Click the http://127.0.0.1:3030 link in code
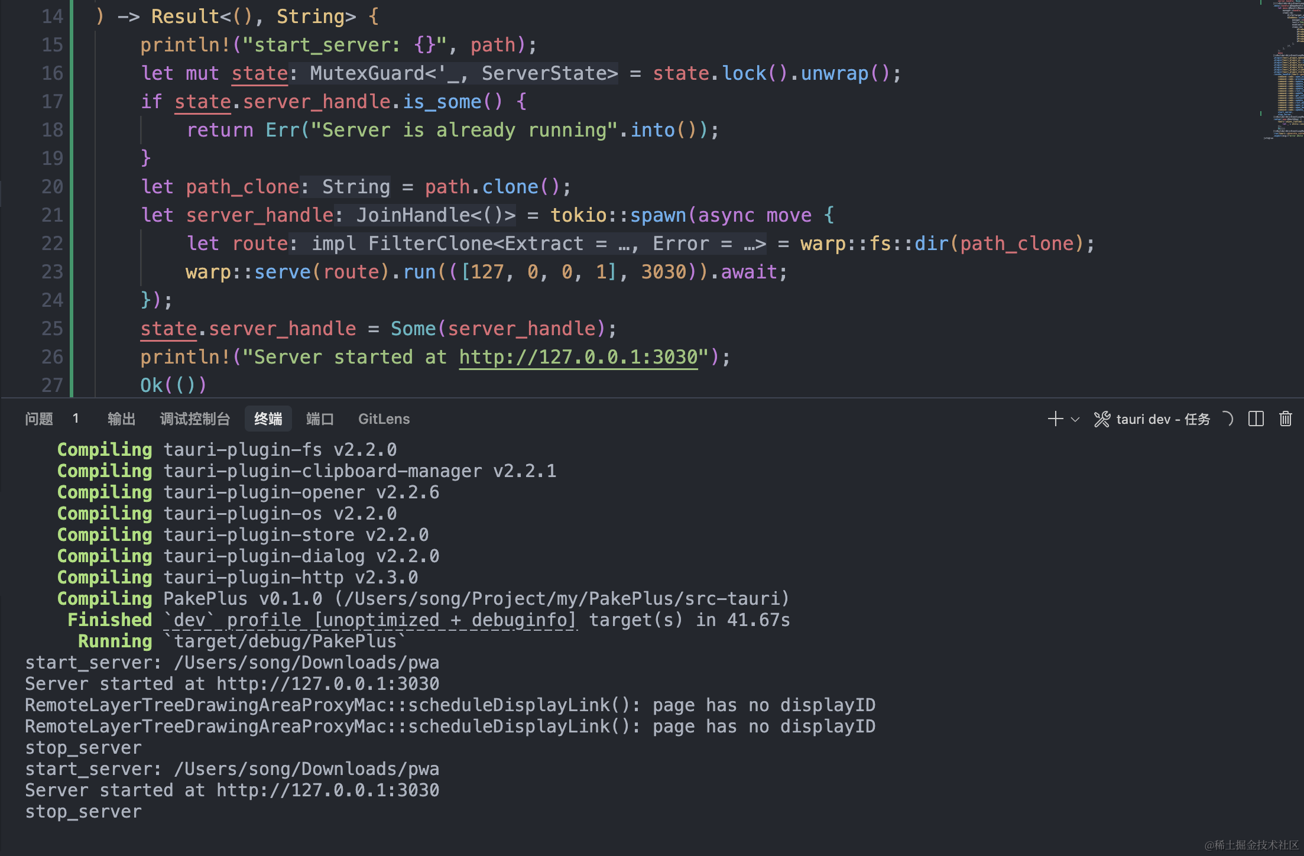 tap(578, 357)
